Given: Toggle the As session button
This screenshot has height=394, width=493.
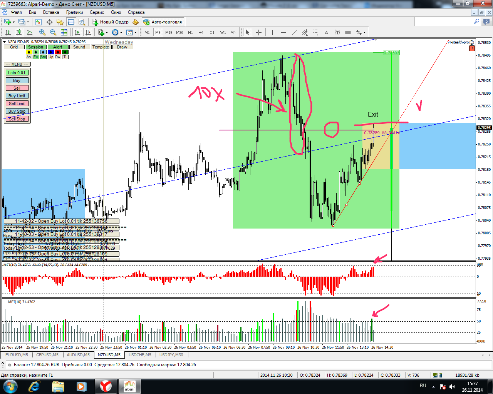Looking at the screenshot, I should 29,57.
